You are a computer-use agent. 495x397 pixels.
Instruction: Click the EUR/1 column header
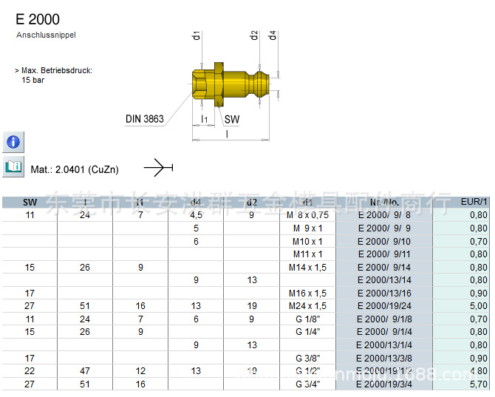click(474, 202)
